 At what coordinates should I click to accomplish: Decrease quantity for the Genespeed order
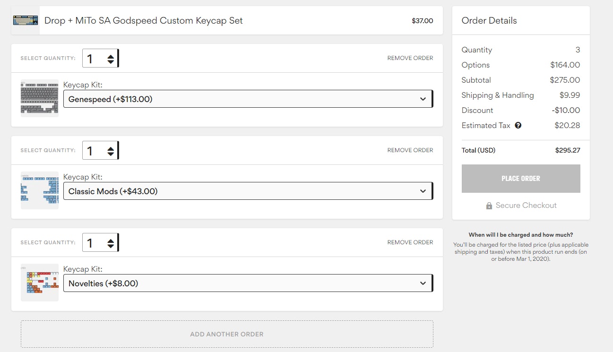(x=111, y=62)
